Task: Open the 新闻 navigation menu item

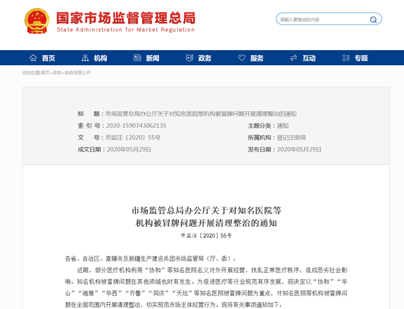Action: pos(153,58)
